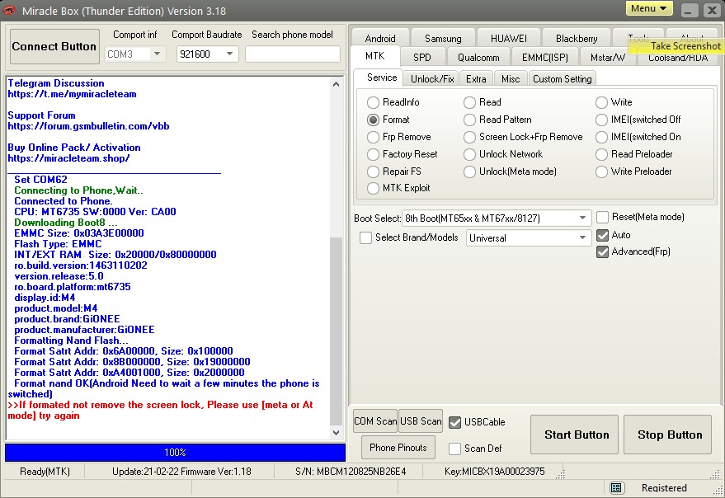Open Phone Pinouts

pos(398,448)
